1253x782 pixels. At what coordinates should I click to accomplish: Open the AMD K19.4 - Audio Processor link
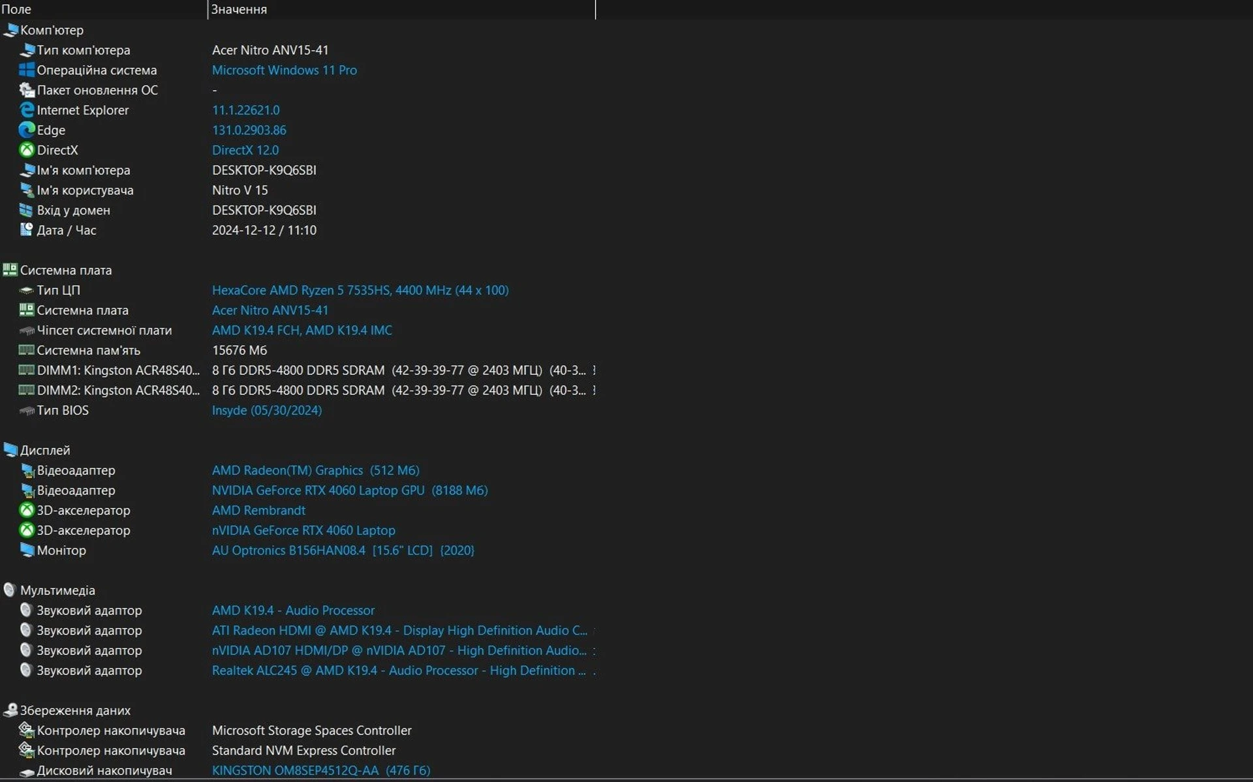[x=294, y=610]
